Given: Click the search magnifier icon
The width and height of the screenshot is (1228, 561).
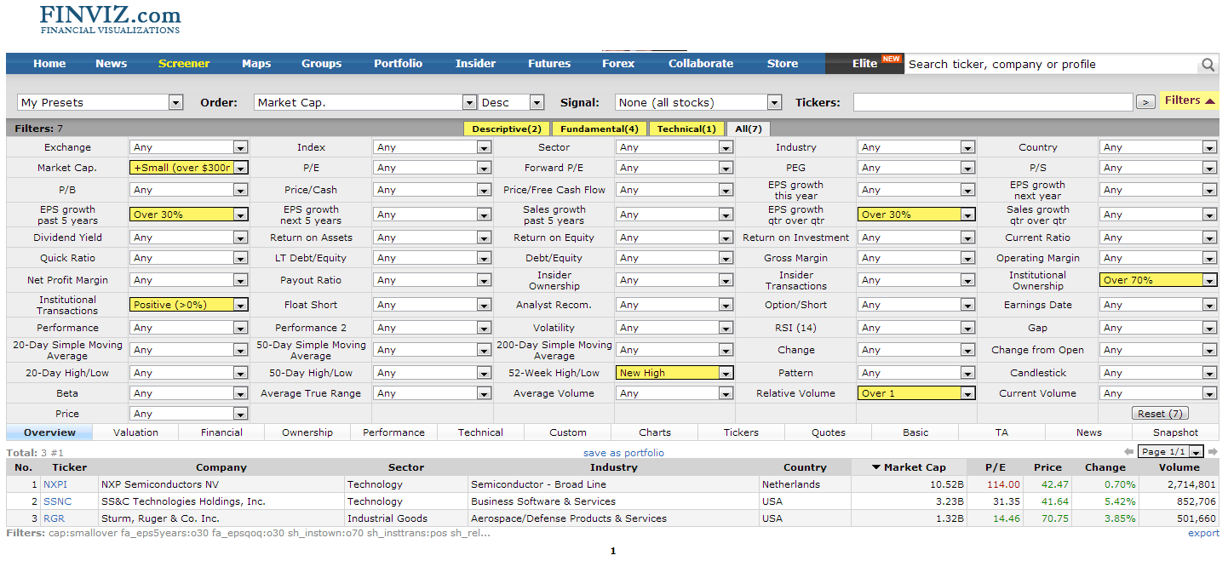Looking at the screenshot, I should coord(1208,65).
